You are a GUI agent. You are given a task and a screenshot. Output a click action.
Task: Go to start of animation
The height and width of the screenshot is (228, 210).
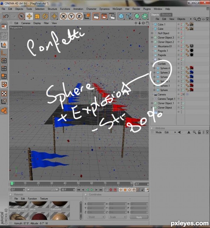[79, 189]
